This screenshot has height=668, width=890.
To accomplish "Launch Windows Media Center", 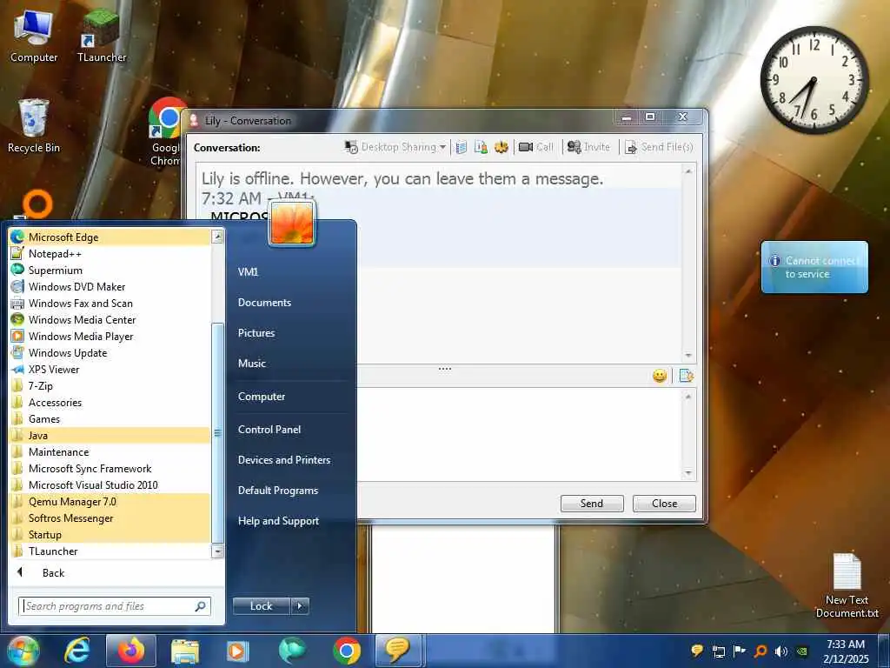I will [110, 319].
